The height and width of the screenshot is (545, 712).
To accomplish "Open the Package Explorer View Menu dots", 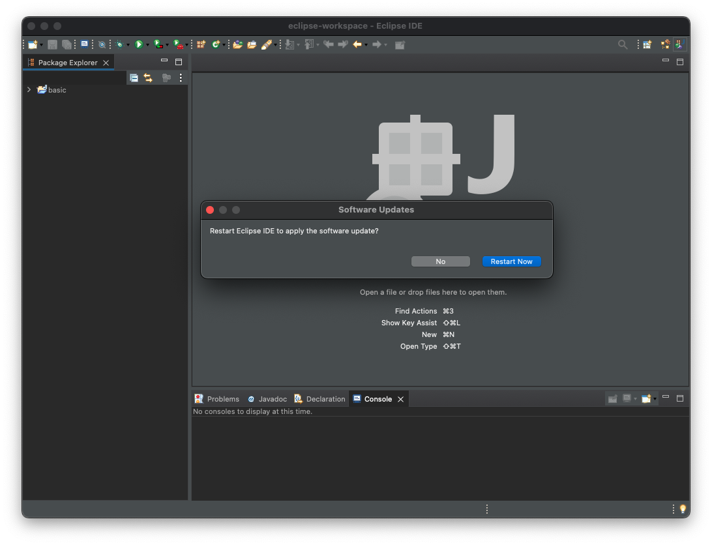I will (x=181, y=78).
